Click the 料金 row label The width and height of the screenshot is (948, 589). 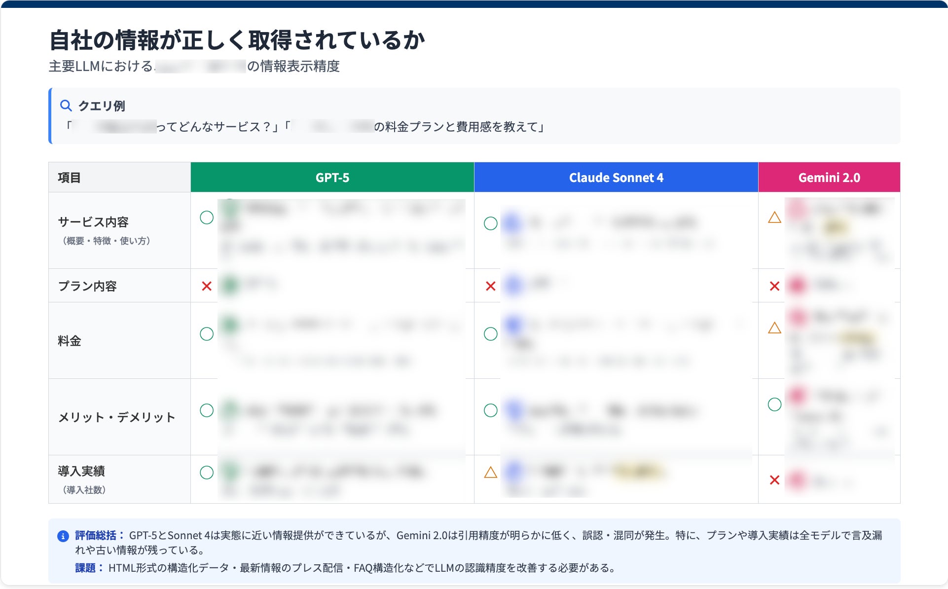(69, 341)
